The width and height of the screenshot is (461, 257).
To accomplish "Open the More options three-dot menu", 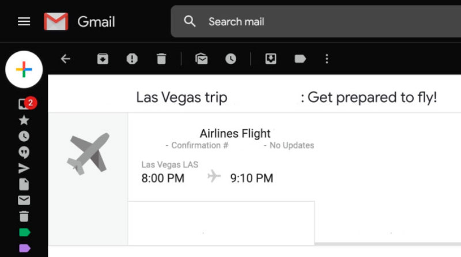I will [x=327, y=59].
